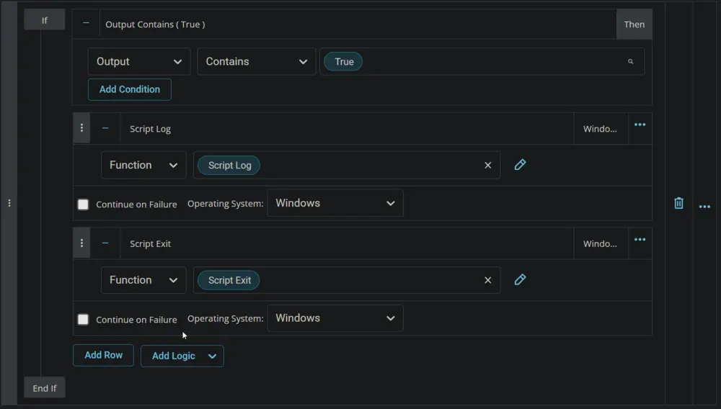Collapse the Output Contains condition header
The image size is (721, 409).
tap(86, 24)
